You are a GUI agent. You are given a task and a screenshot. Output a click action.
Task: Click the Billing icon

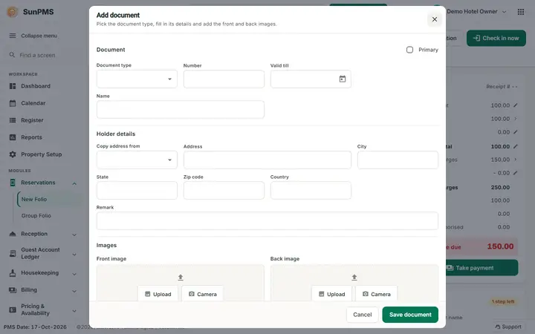pyautogui.click(x=13, y=290)
